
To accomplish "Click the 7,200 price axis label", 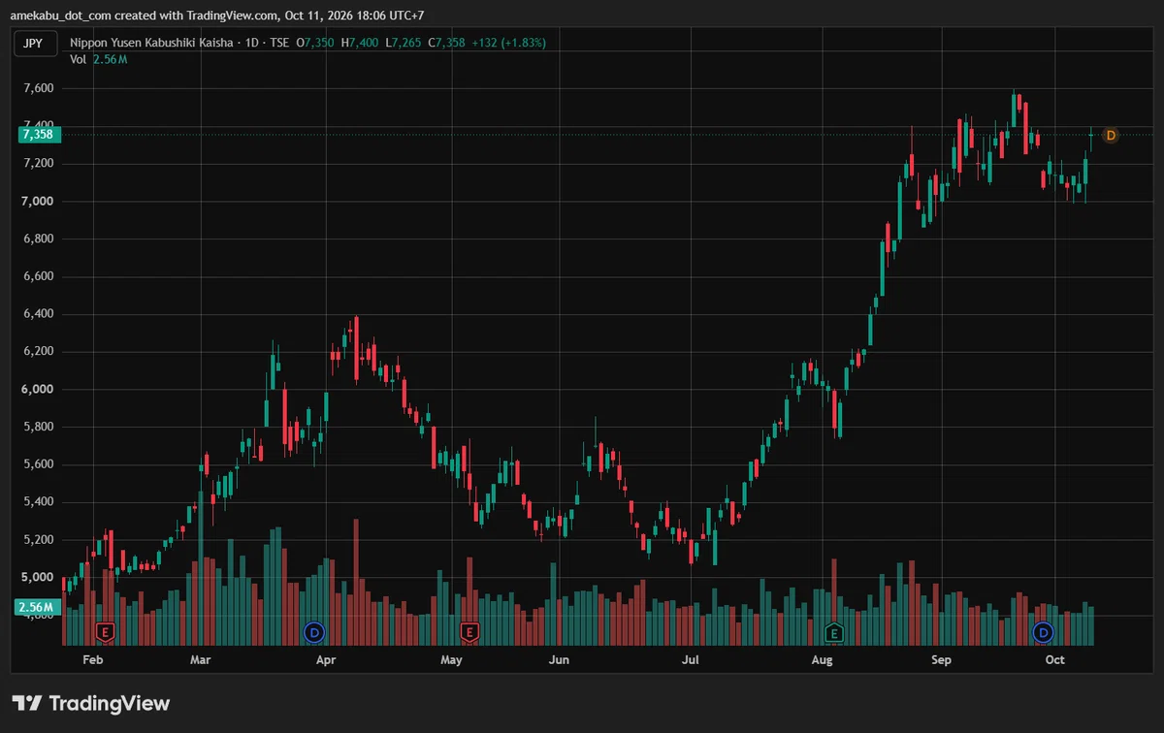I will point(38,164).
